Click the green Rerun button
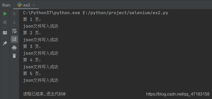Viewport: 212px width, 99px height. pos(5,14)
